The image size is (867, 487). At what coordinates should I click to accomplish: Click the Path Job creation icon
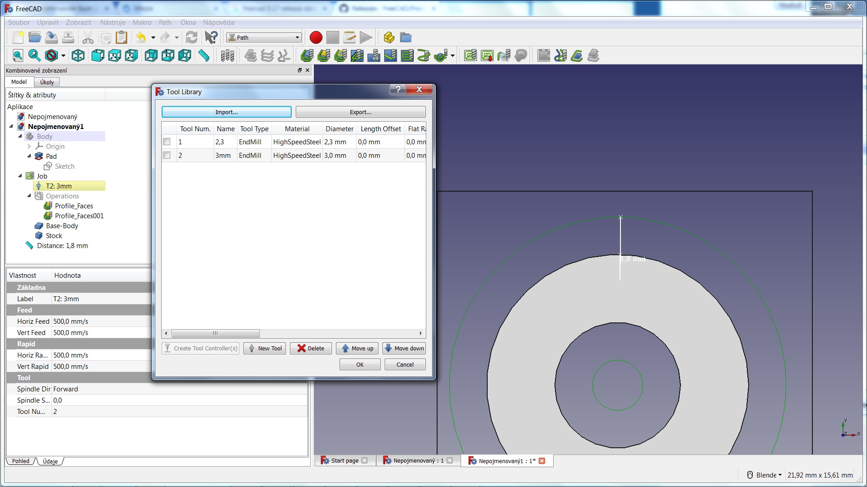pos(470,55)
